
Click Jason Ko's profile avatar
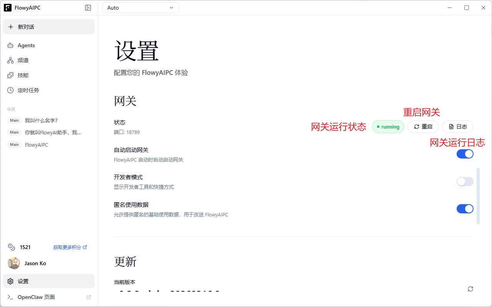pos(14,263)
